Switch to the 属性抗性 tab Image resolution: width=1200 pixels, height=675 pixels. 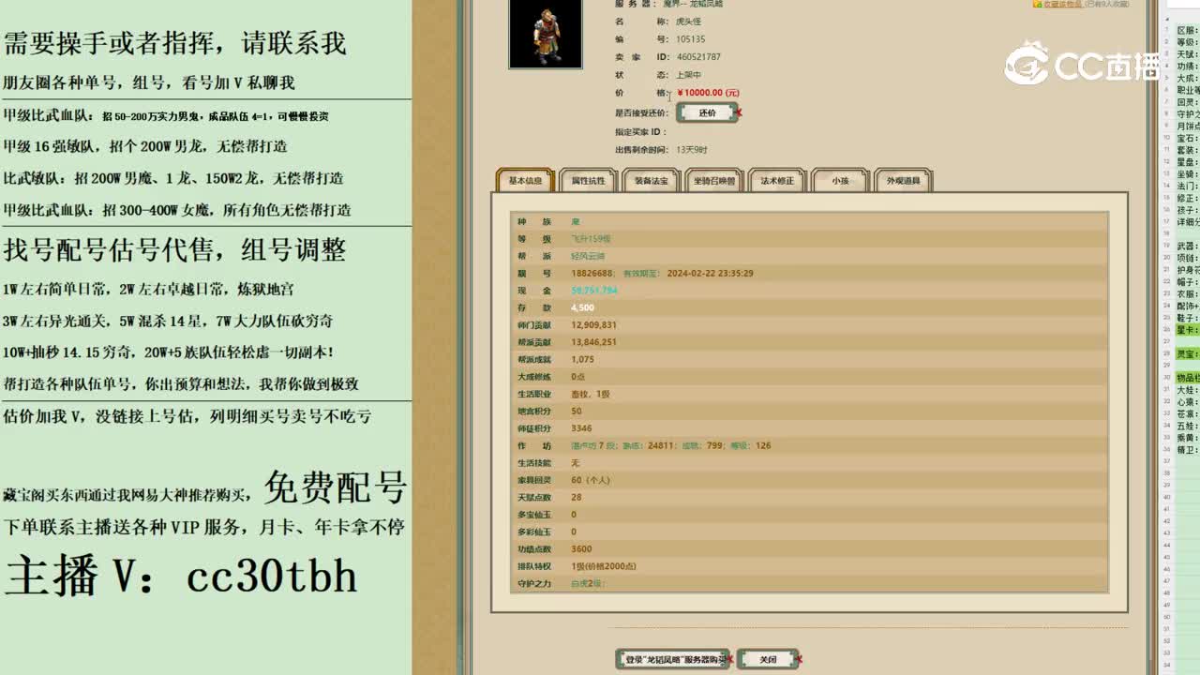(588, 180)
